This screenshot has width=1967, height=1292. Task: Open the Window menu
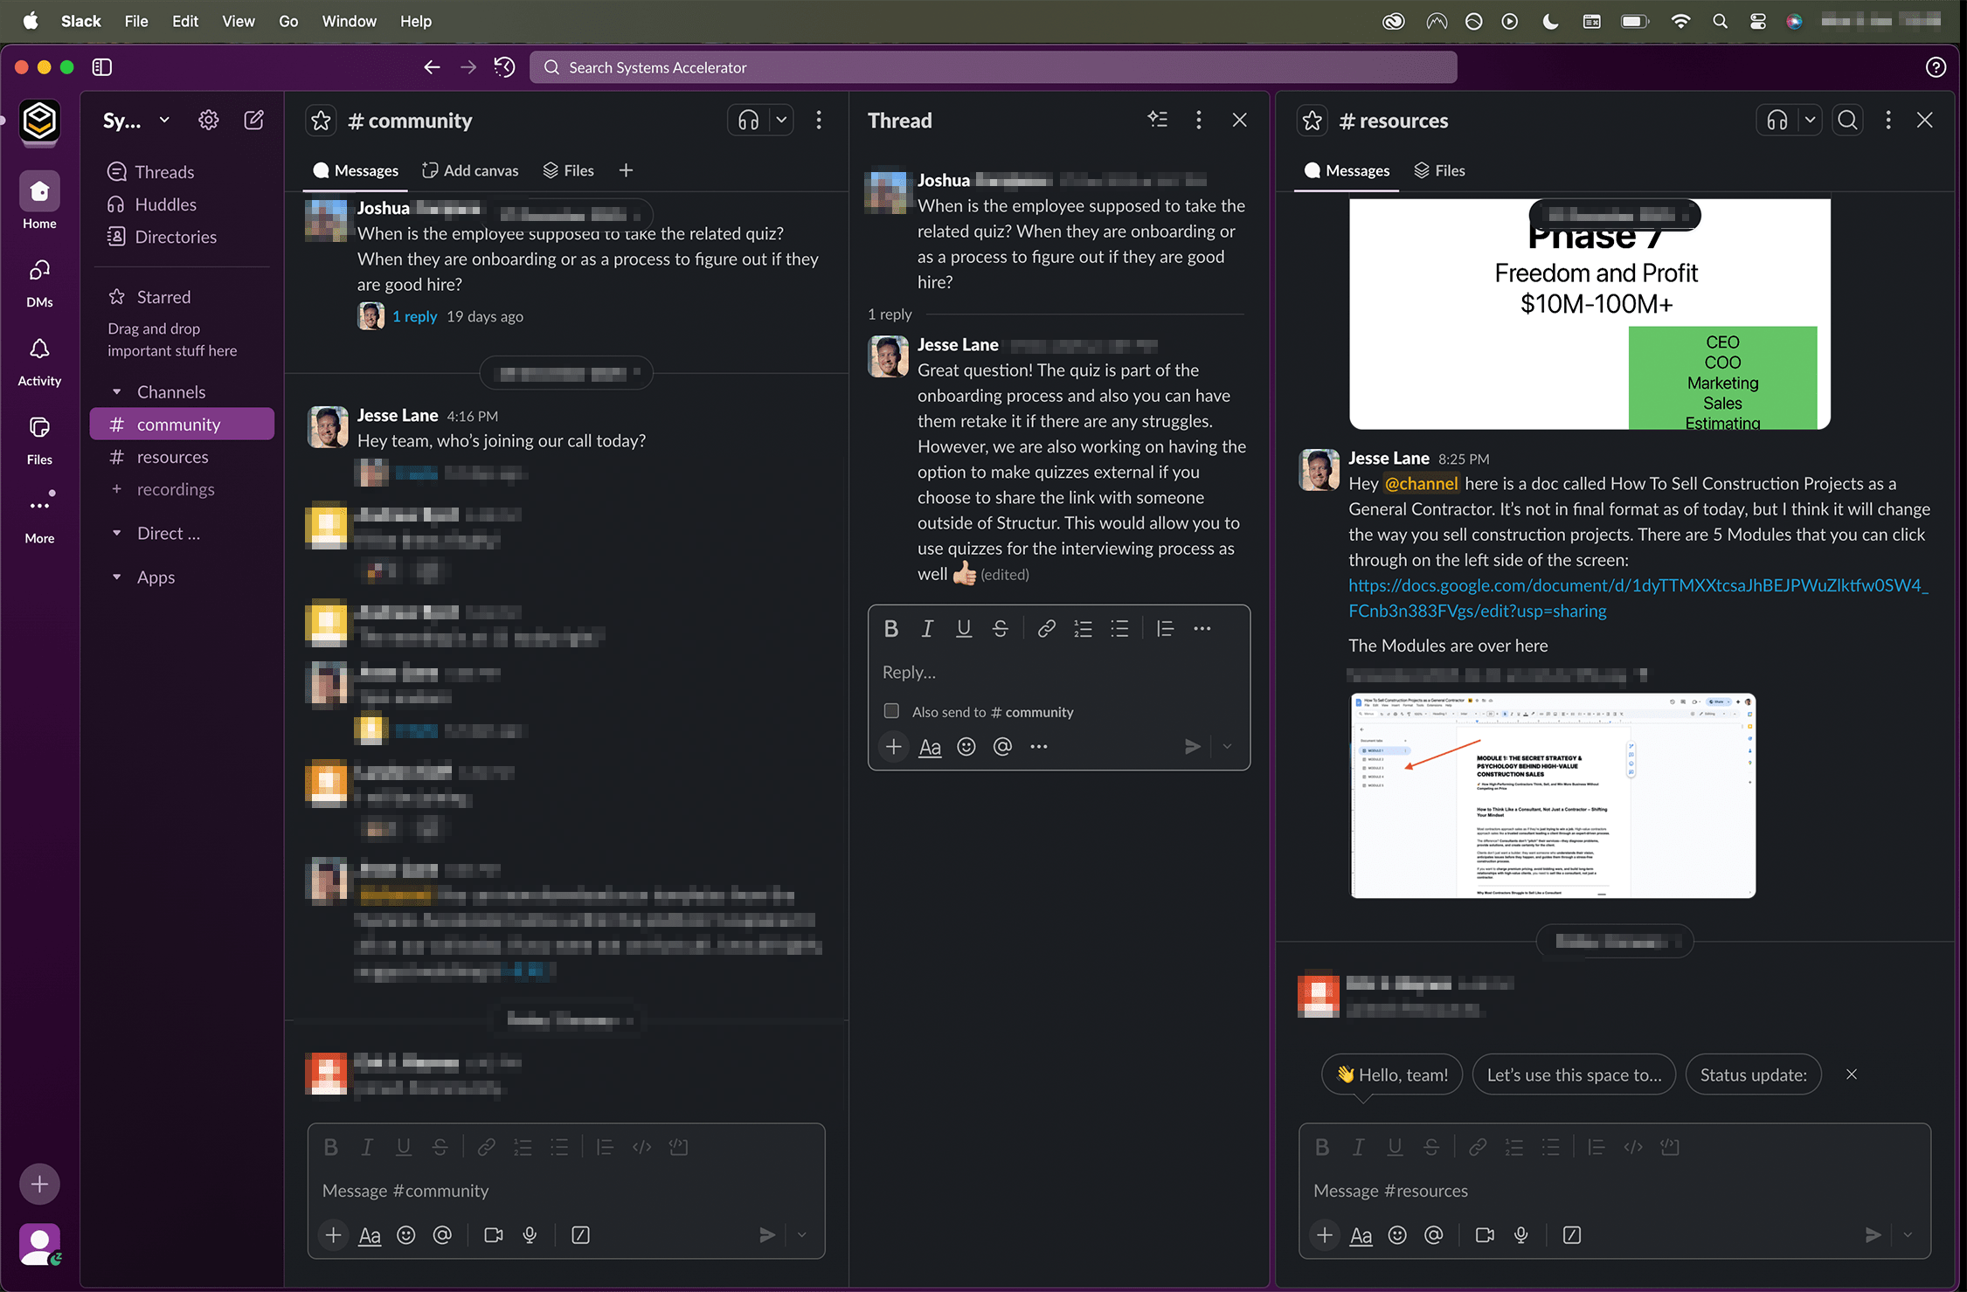point(349,21)
